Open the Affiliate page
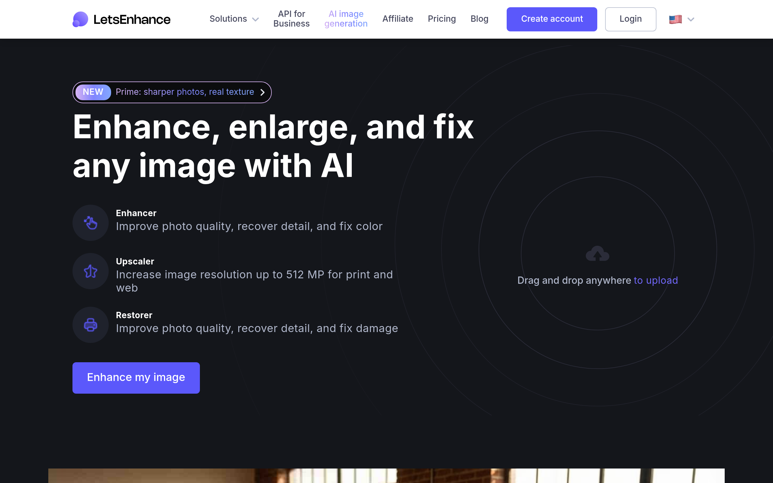The height and width of the screenshot is (483, 773). click(x=398, y=19)
